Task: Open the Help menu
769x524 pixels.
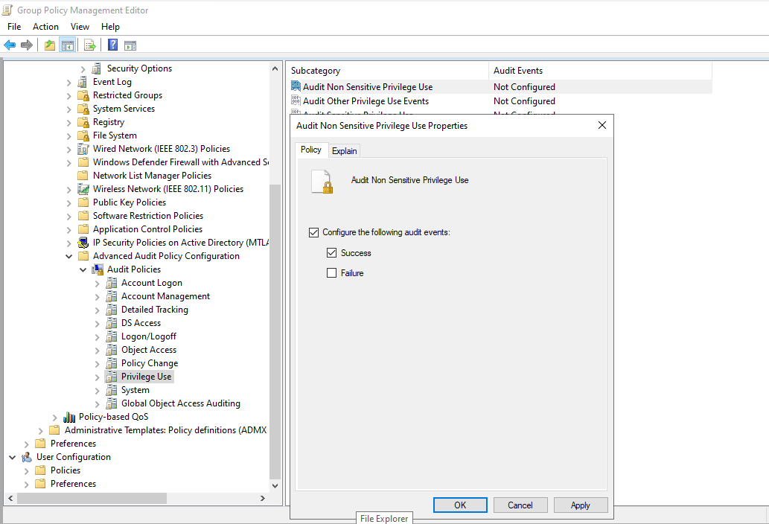Action: [x=110, y=27]
